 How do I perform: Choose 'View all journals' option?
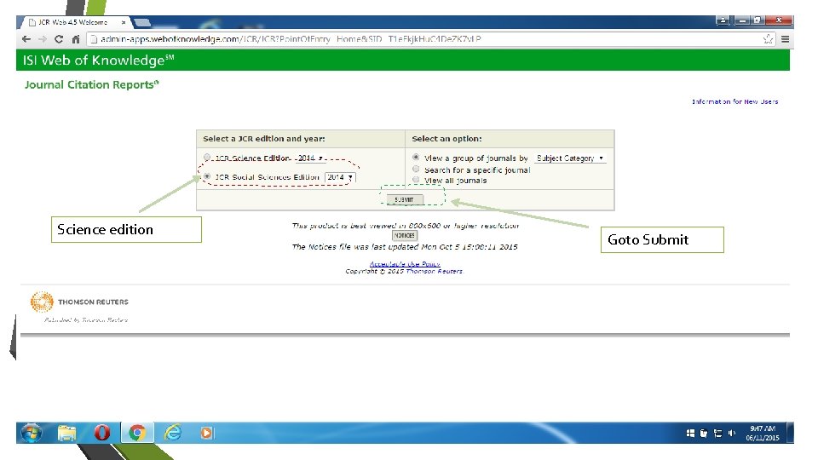[x=416, y=180]
